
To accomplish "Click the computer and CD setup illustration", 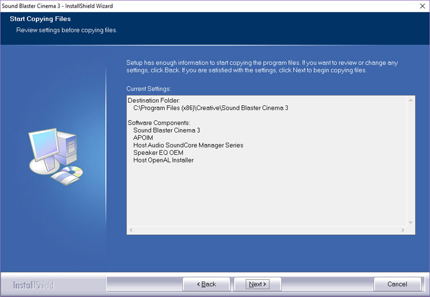I will pos(55,157).
